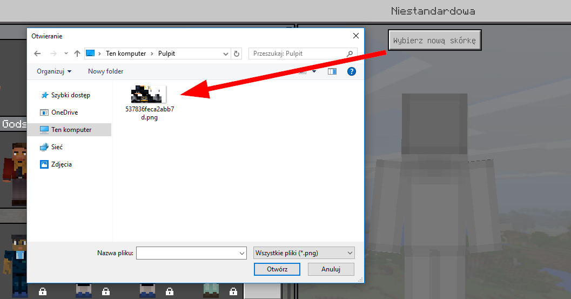The width and height of the screenshot is (571, 299).
Task: Select Ten komputer in the navigation pane
Action: (70, 129)
